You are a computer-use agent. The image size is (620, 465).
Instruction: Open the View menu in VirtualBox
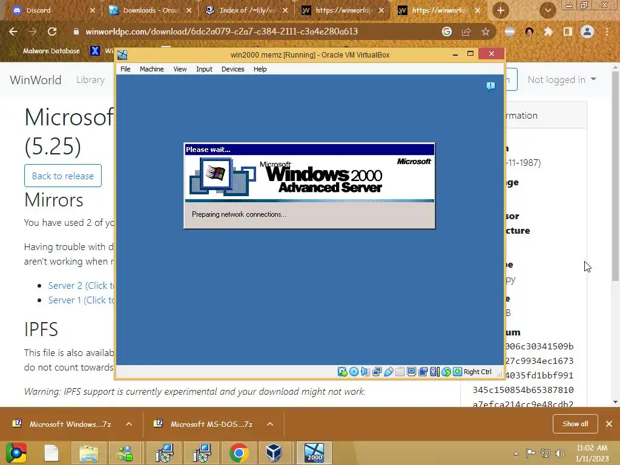(180, 69)
